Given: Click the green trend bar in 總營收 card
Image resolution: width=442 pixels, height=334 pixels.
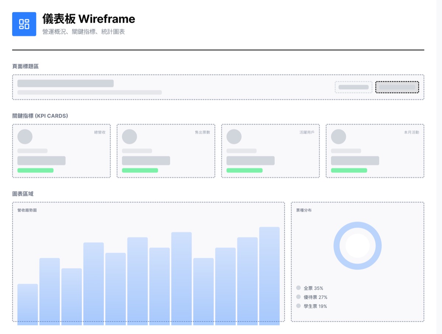Looking at the screenshot, I should 35,170.
